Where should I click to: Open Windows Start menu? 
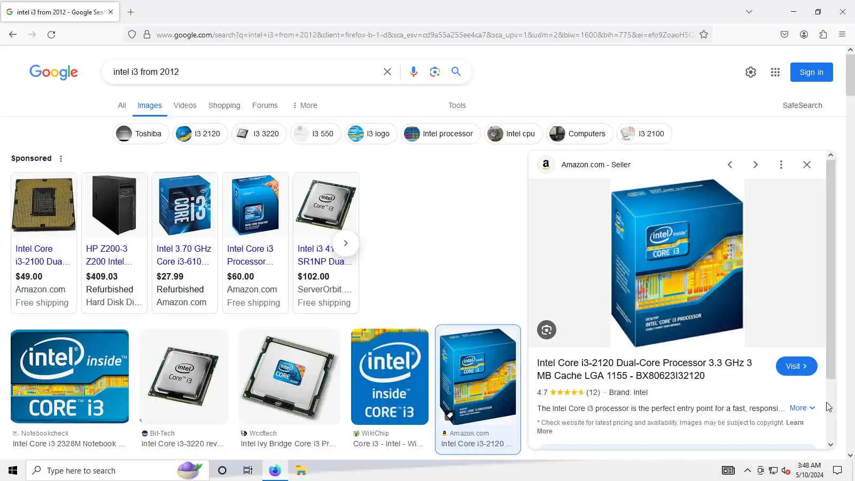pos(13,470)
